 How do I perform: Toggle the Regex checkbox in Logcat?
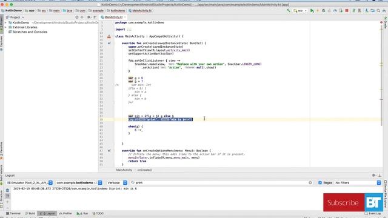pos(320,183)
